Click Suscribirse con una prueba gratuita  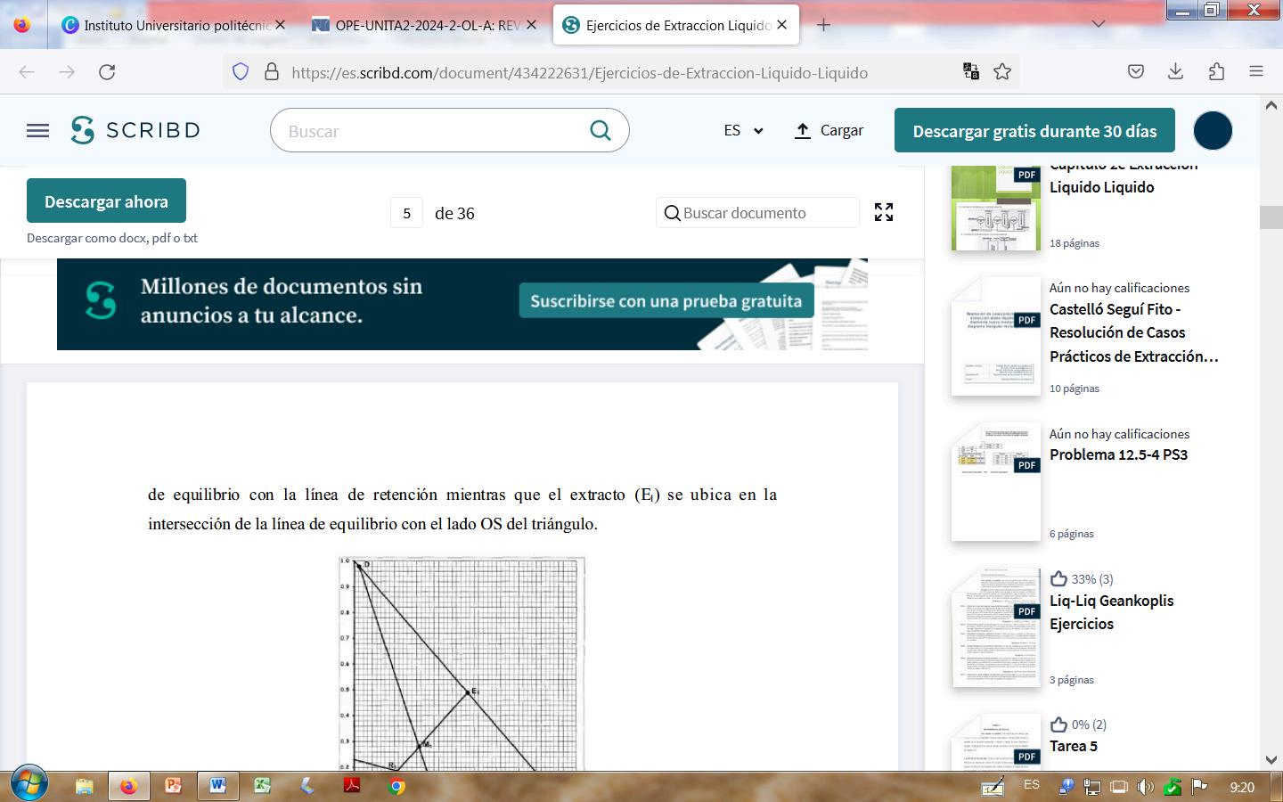666,301
